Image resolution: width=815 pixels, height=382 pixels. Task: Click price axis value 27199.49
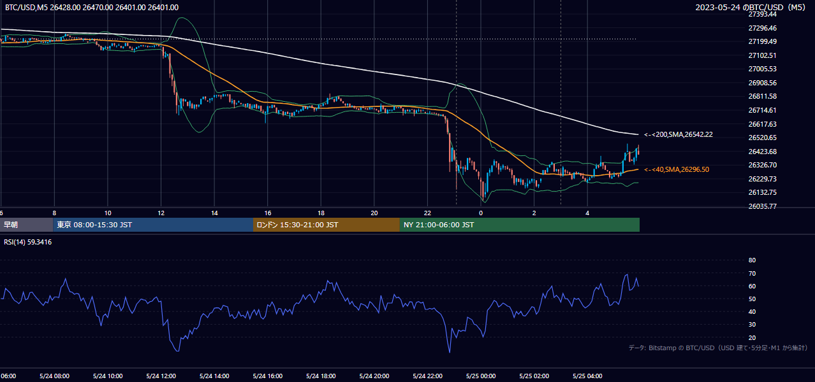[762, 41]
